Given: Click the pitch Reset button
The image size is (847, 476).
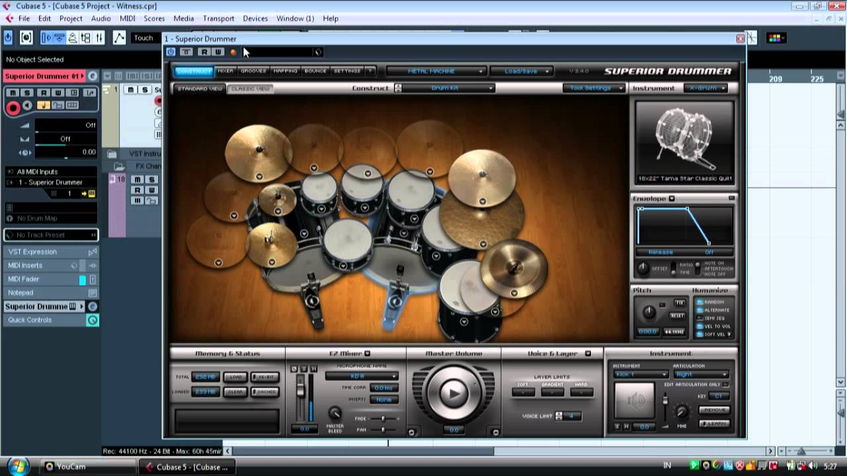Looking at the screenshot, I should 677,315.
